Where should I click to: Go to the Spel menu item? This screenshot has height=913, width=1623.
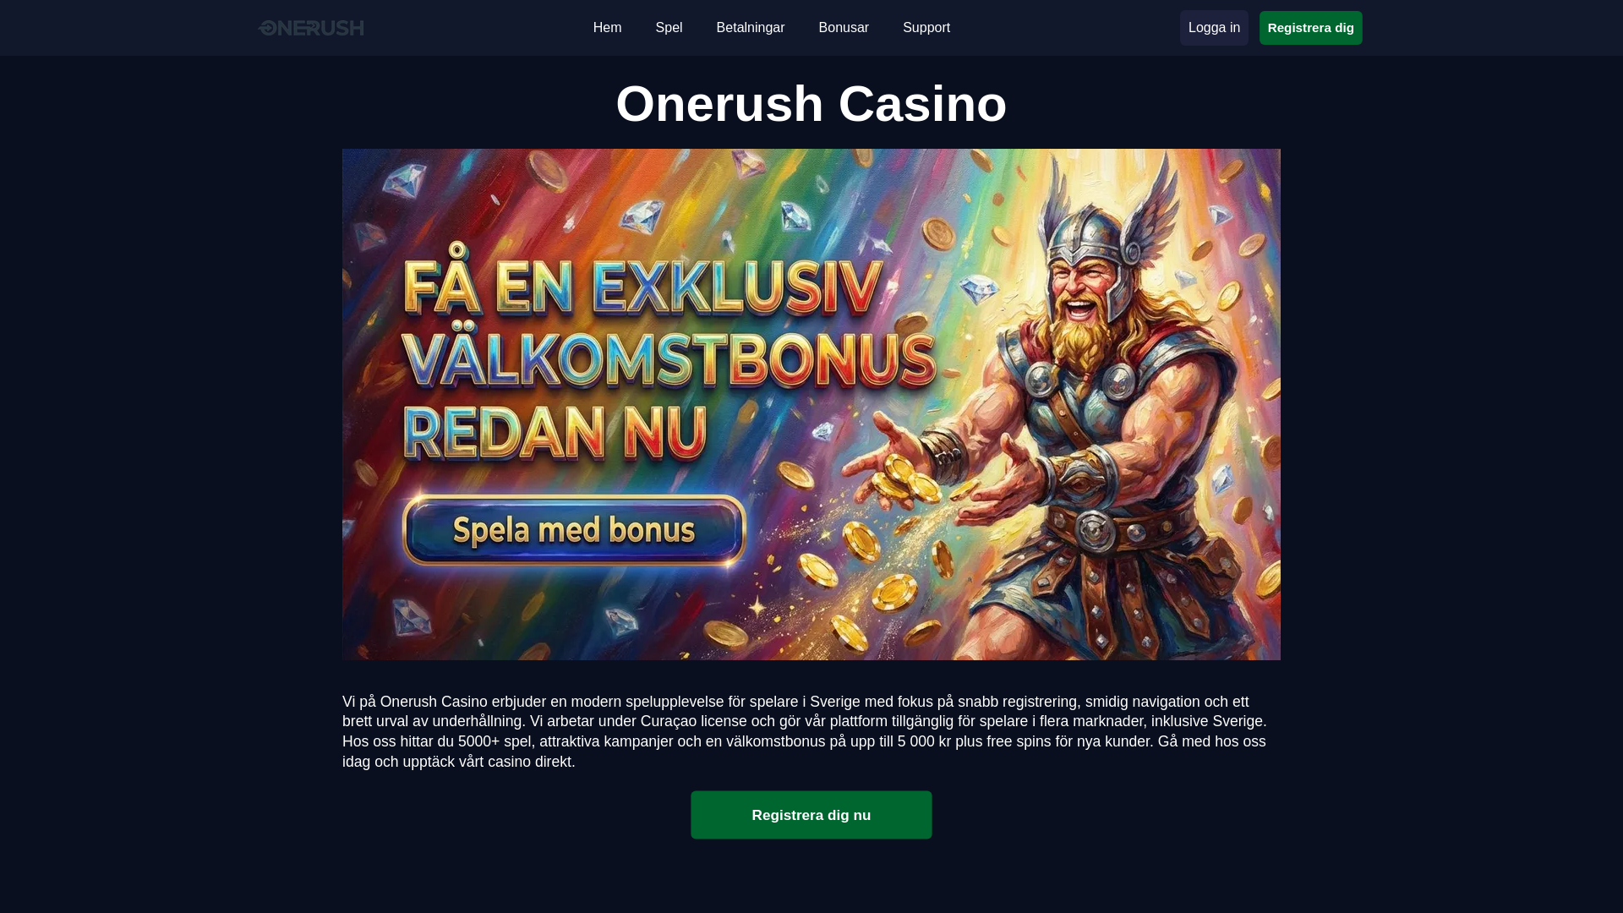tap(669, 28)
